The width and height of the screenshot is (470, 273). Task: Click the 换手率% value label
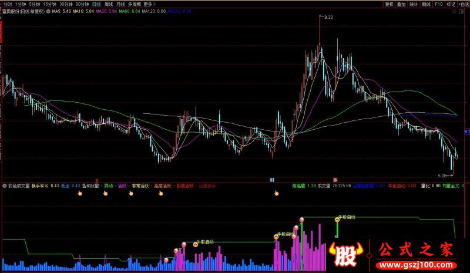(x=45, y=186)
